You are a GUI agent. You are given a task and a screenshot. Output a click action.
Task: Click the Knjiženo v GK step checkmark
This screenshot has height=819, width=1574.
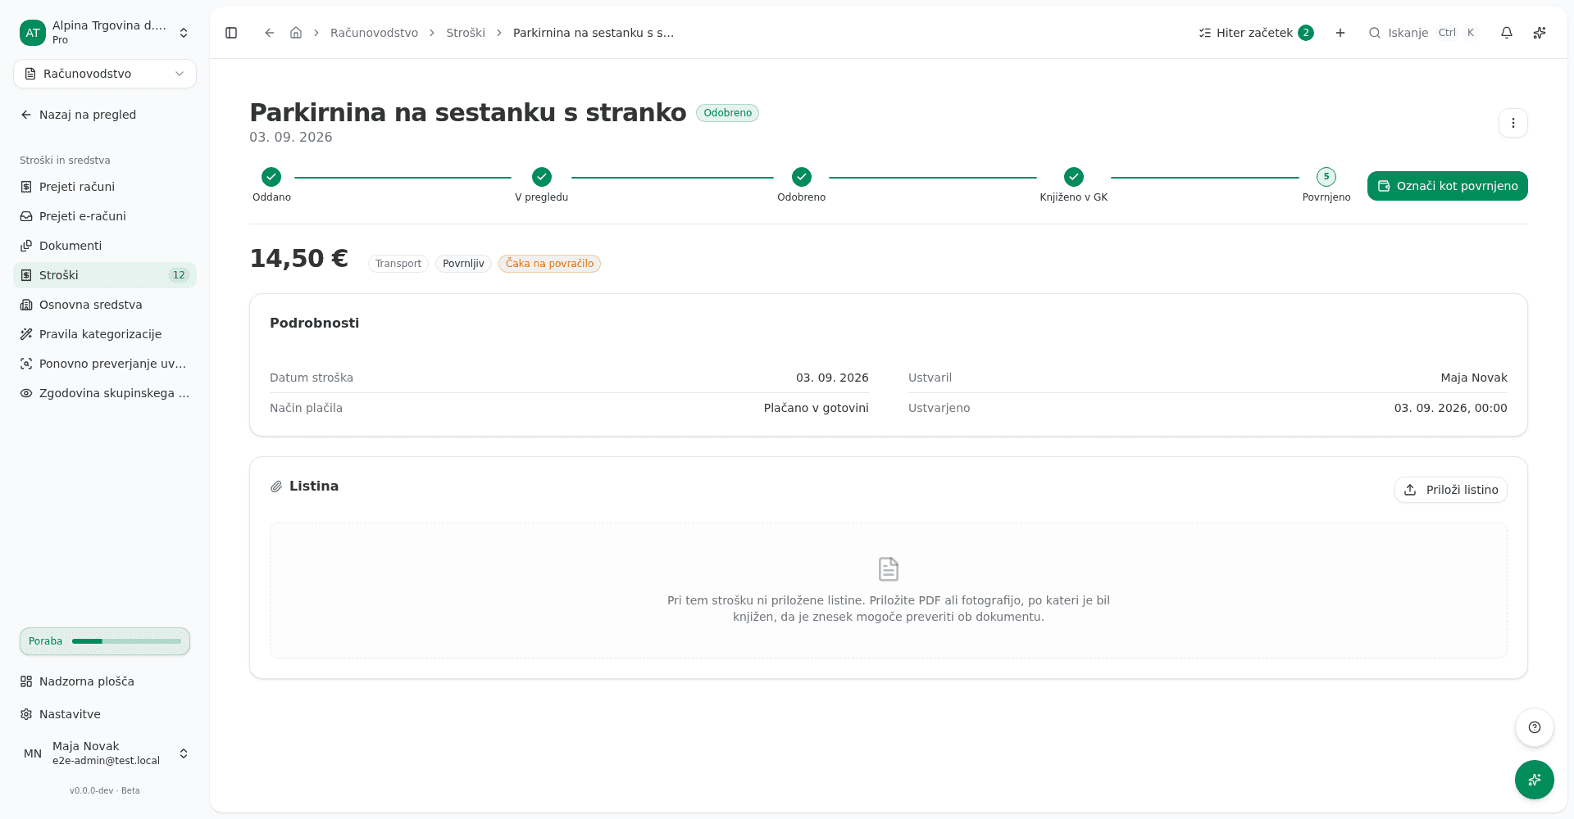pos(1074,177)
